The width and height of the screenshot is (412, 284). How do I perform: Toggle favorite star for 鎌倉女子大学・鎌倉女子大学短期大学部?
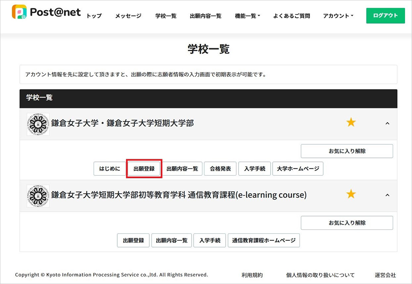click(351, 122)
